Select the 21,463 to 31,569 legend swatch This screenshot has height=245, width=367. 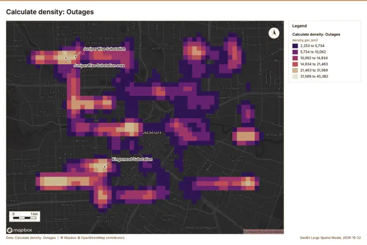(295, 70)
